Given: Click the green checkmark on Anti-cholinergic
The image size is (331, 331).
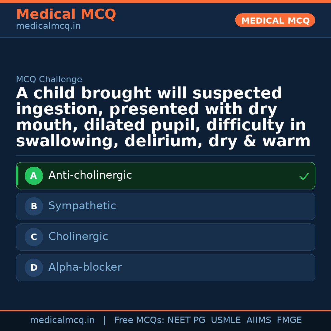Looking at the screenshot, I should 304,177.
